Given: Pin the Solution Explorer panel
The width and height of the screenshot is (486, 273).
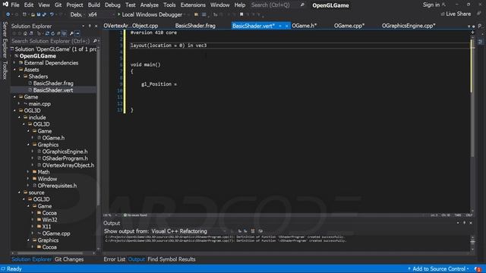Looking at the screenshot, I should (x=90, y=26).
